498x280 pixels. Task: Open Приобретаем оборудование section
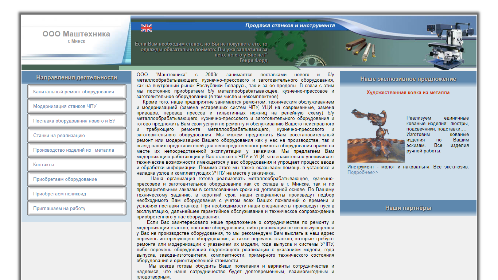coord(77,179)
